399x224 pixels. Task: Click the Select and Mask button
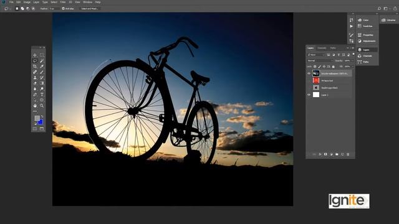pos(90,8)
